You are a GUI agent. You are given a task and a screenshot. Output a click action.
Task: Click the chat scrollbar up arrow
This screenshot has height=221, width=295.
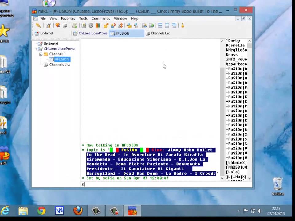(222, 41)
